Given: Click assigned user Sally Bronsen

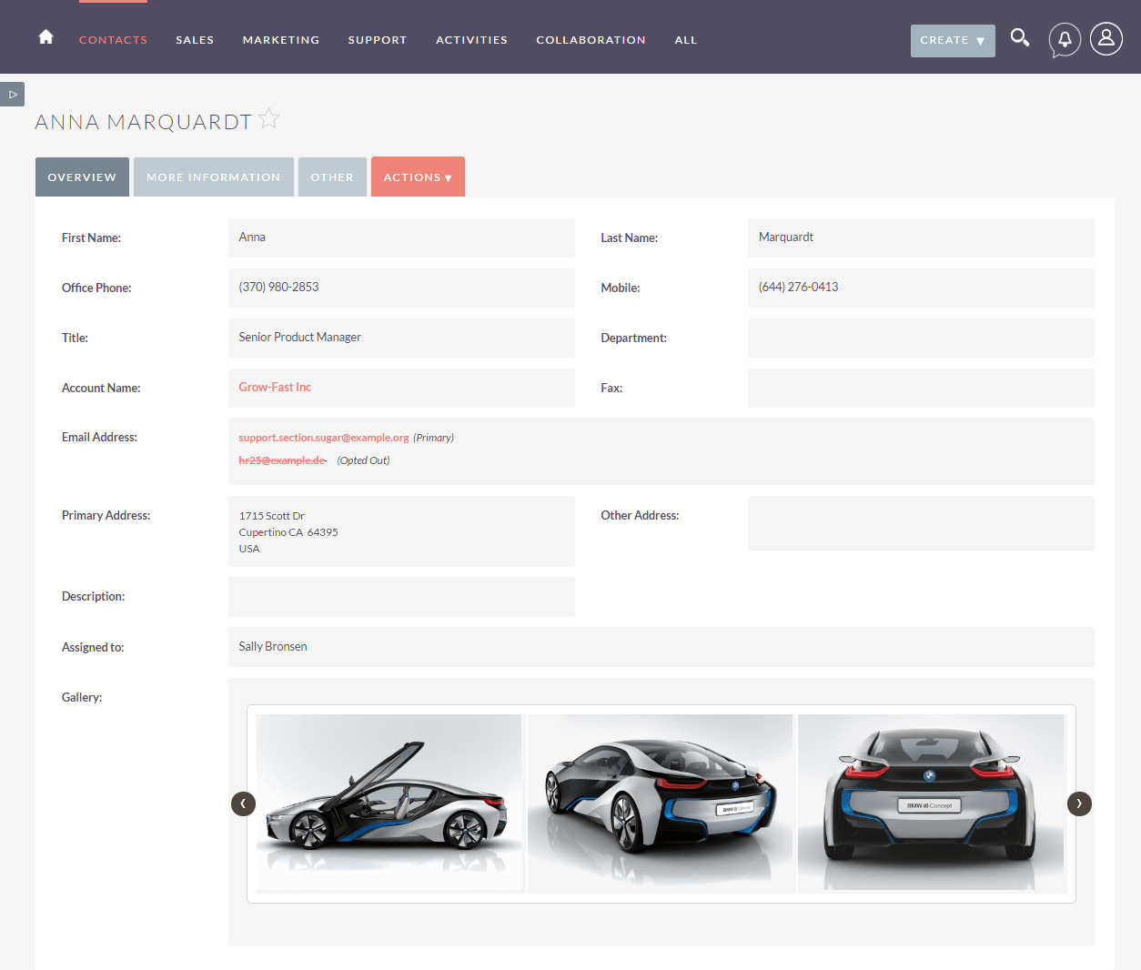Looking at the screenshot, I should (273, 647).
